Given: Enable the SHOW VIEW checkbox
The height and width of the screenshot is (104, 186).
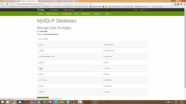Looking at the screenshot, I should 104,86.
